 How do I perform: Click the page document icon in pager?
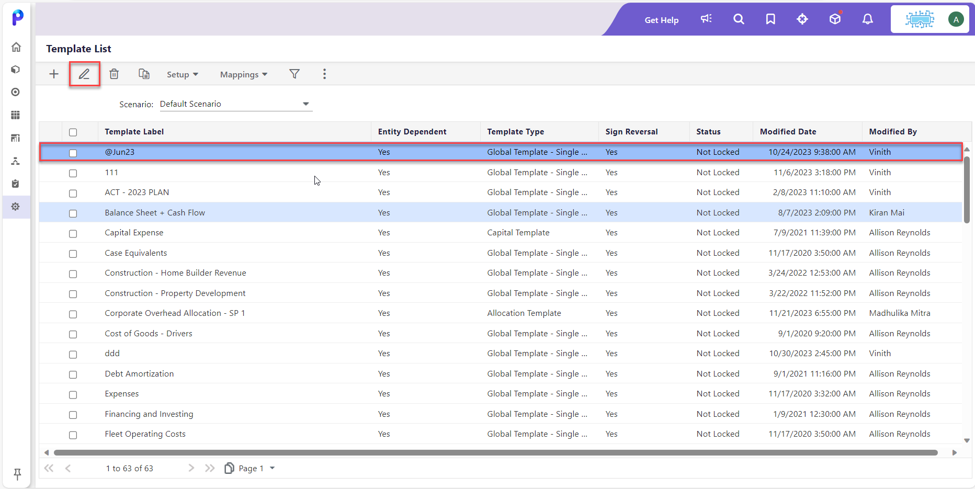[x=229, y=468]
